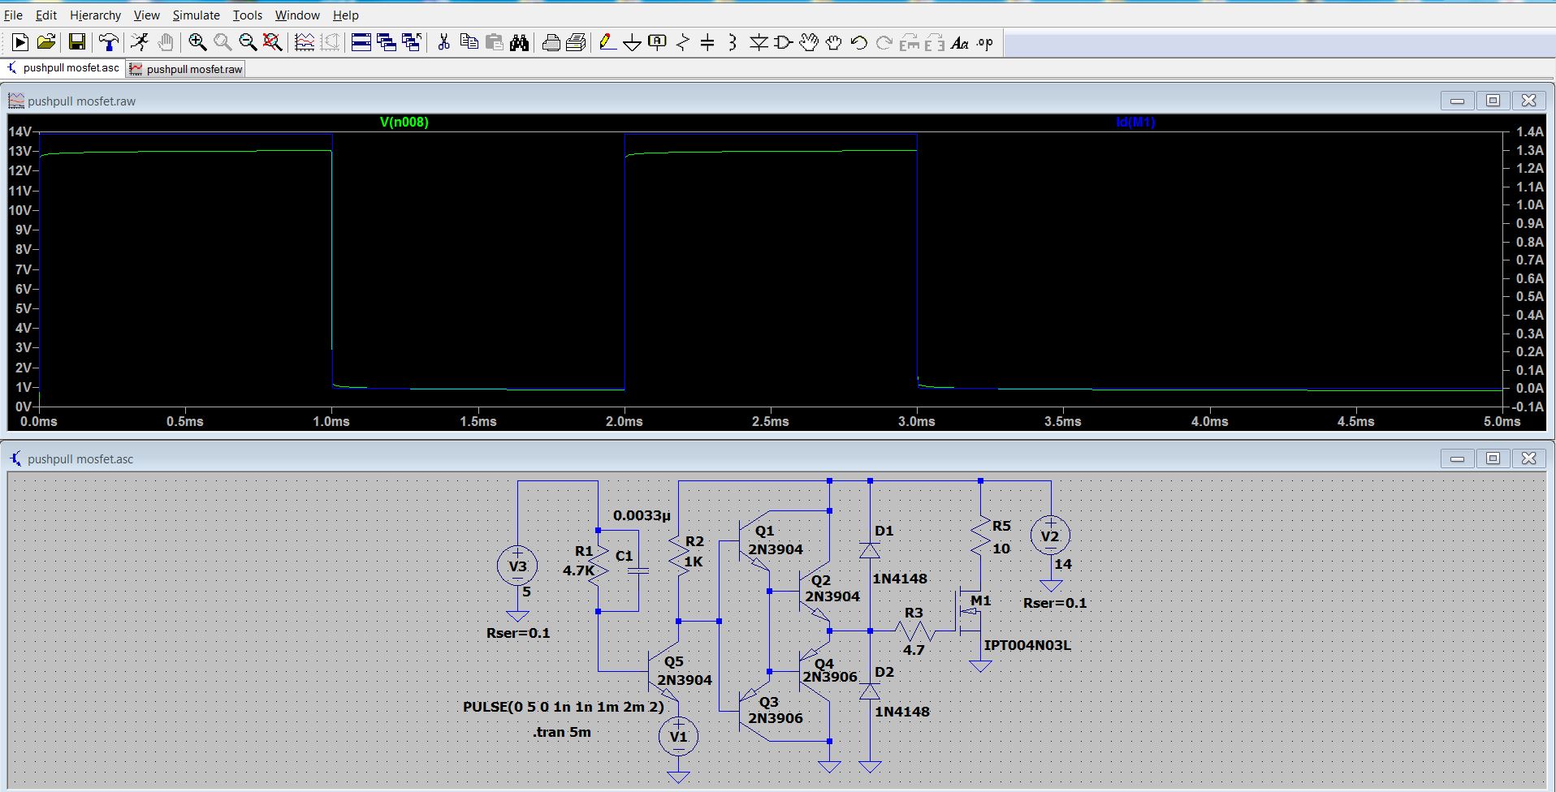Open the Control Panel hammer icon
This screenshot has height=792, width=1556.
point(108,42)
